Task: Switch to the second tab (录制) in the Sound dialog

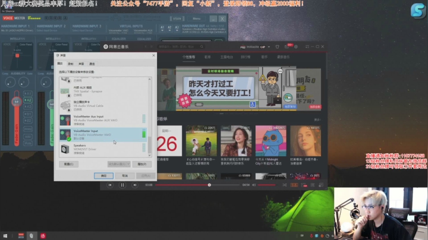Action: pos(71,64)
